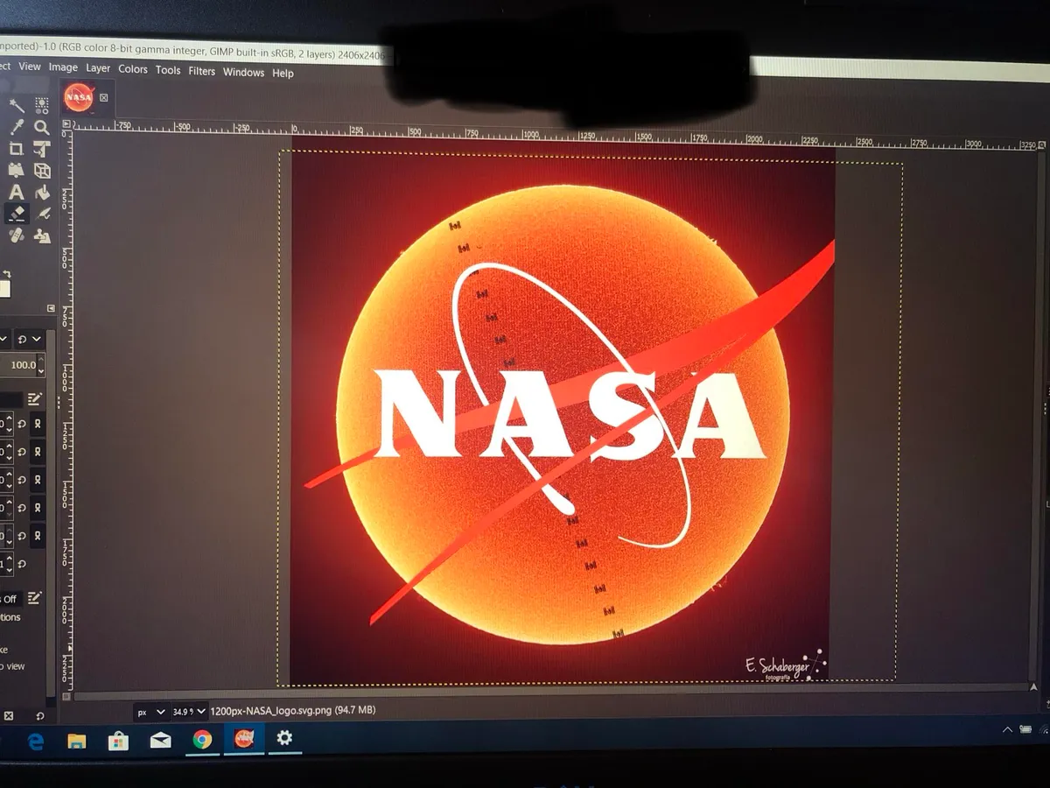Switch to the NASA image tab

(x=79, y=99)
